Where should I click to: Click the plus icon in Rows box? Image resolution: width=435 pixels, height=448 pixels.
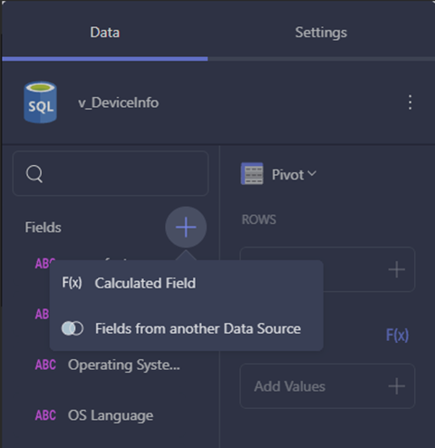pyautogui.click(x=396, y=269)
